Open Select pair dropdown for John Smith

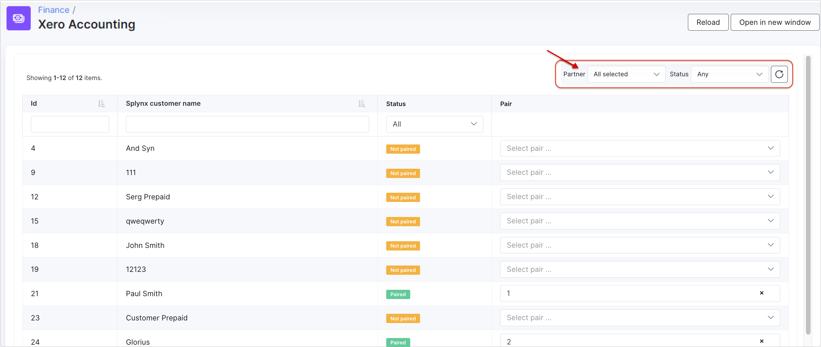point(640,245)
